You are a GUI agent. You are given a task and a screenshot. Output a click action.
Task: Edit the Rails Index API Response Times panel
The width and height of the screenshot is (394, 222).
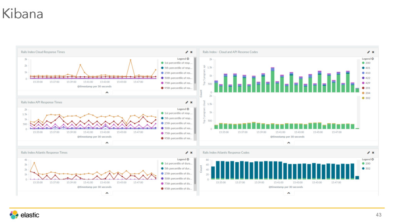click(187, 103)
